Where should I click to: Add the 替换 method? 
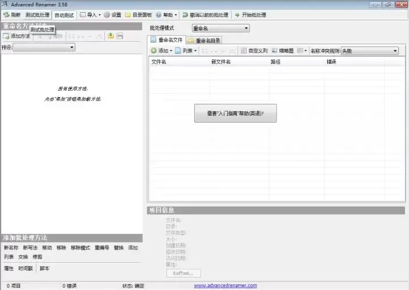click(x=118, y=247)
